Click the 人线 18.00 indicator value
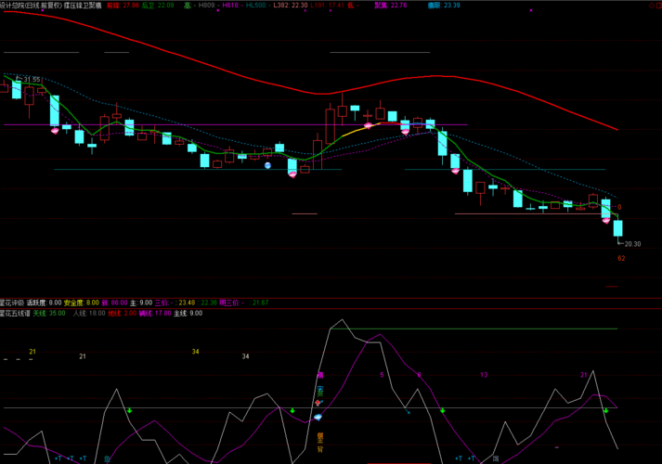Image resolution: width=662 pixels, height=464 pixels. click(89, 313)
